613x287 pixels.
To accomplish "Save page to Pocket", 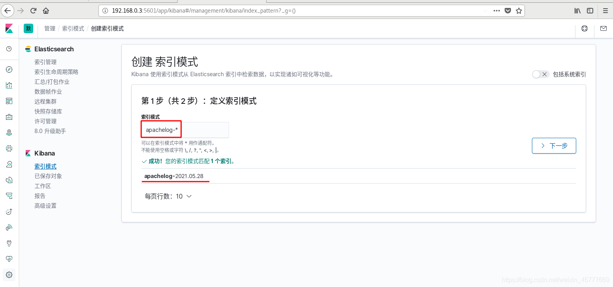I will point(508,11).
